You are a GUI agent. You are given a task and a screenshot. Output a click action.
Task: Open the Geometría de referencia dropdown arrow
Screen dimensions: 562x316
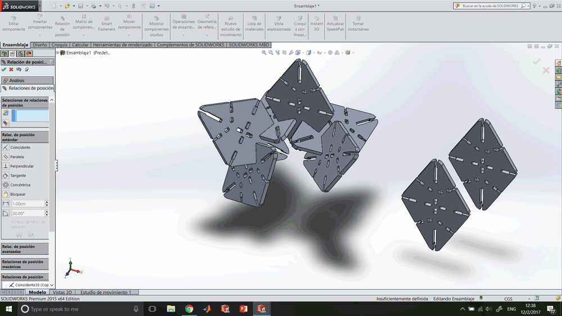point(207,35)
